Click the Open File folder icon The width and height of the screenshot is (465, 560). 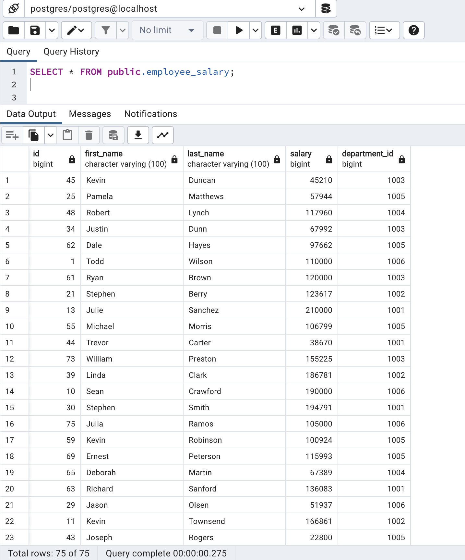[x=14, y=30]
